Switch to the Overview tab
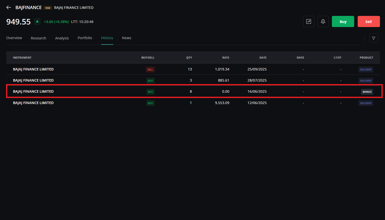The width and height of the screenshot is (385, 220). point(14,38)
